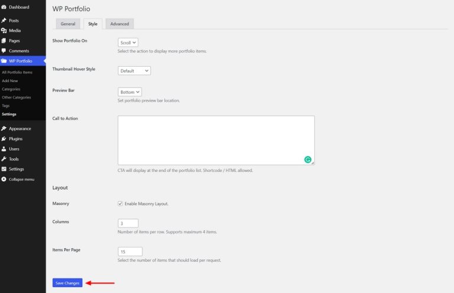Click the Posts pushpin icon
This screenshot has height=293, width=454.
[x=4, y=21]
